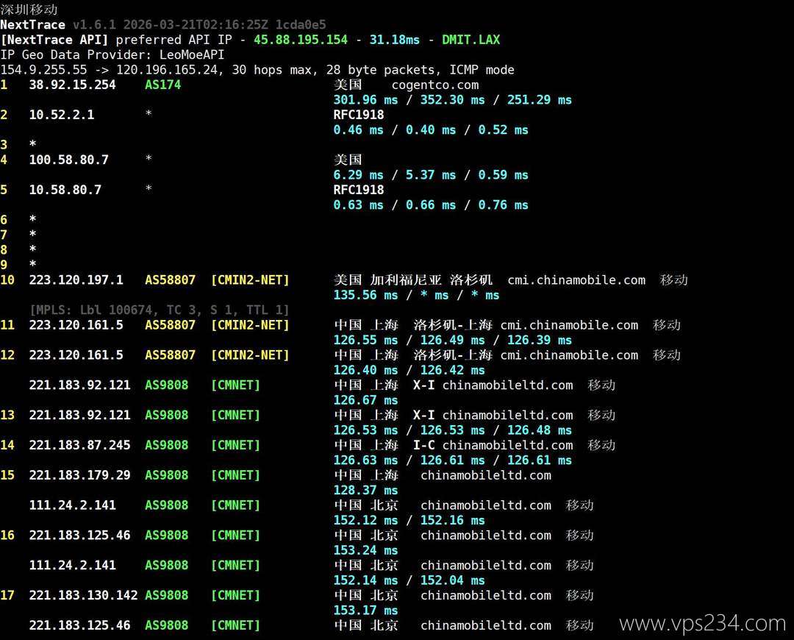Click the MPLS label 100674 line
The image size is (794, 640).
tap(160, 310)
